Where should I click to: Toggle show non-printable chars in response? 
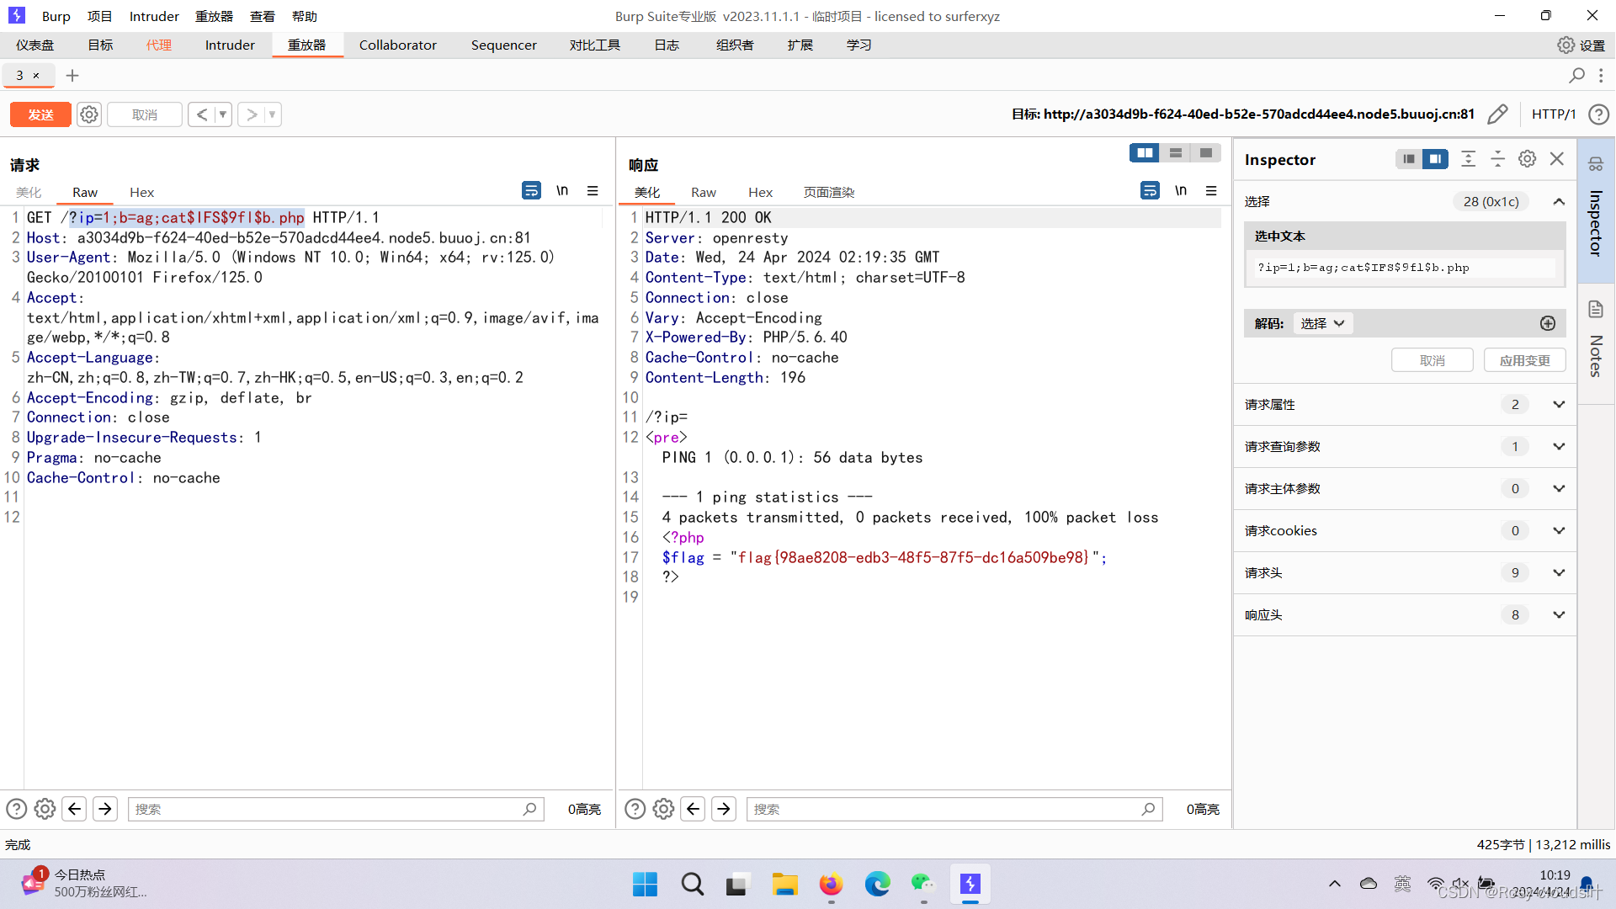pyautogui.click(x=1180, y=191)
